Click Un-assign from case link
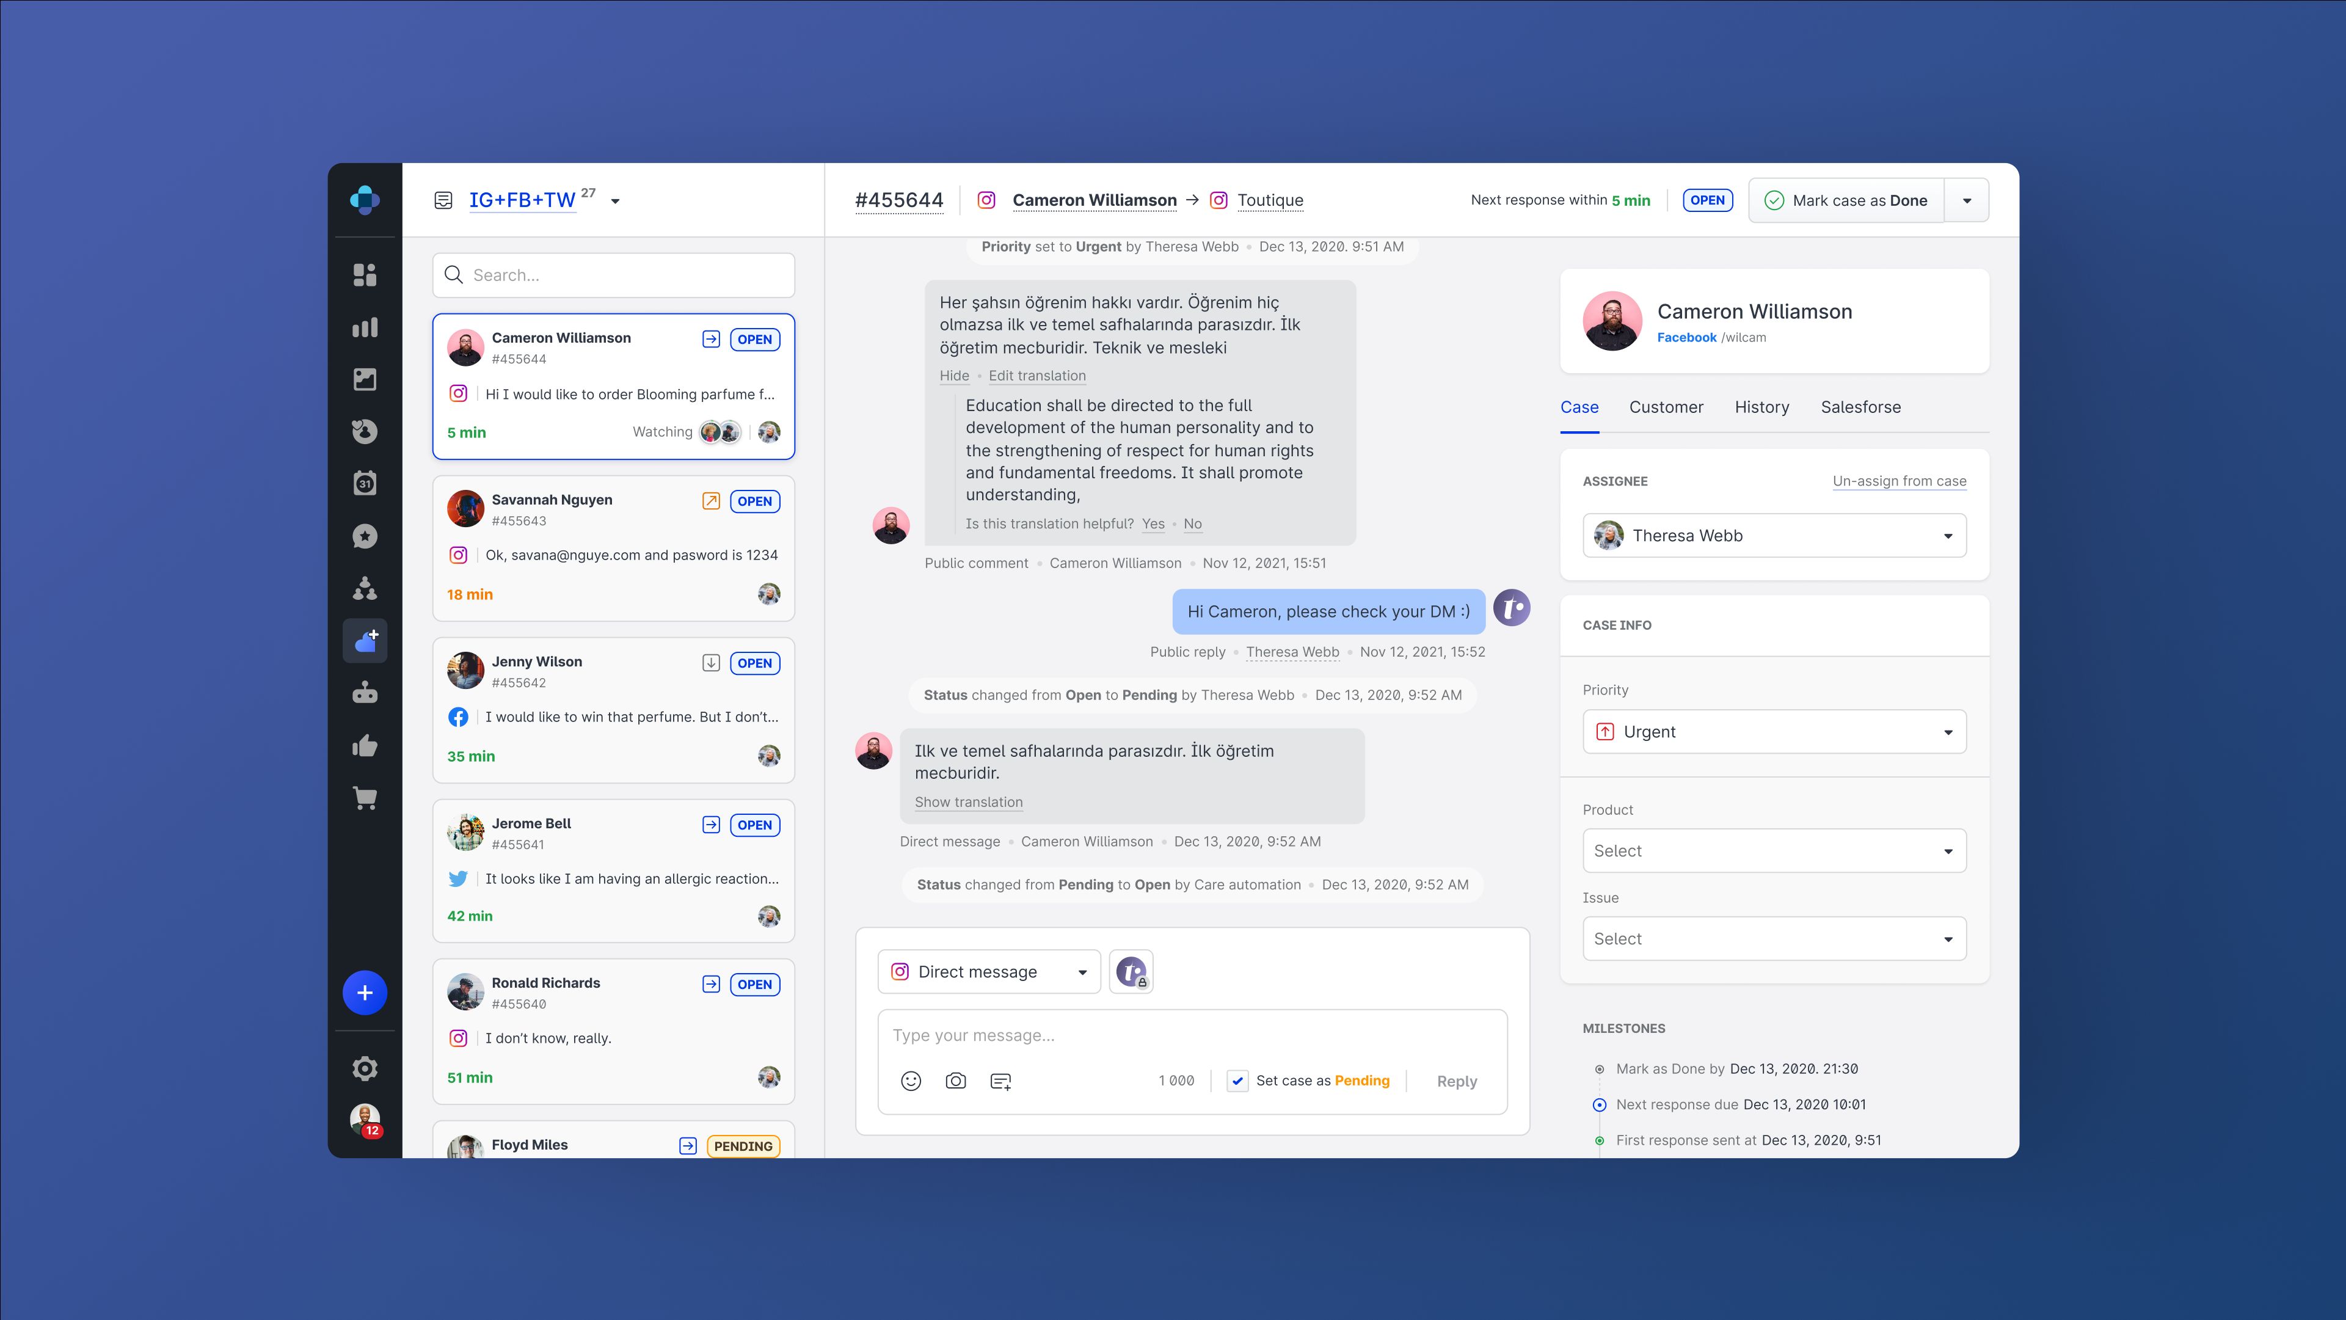The width and height of the screenshot is (2346, 1320). click(x=1899, y=481)
